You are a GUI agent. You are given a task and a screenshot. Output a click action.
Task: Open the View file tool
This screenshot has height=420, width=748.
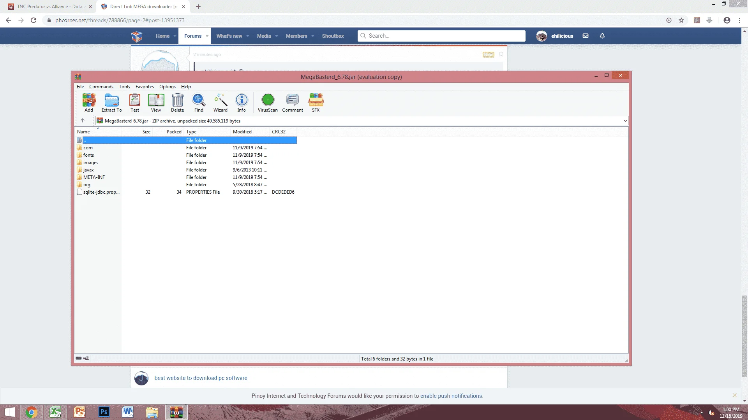(156, 103)
